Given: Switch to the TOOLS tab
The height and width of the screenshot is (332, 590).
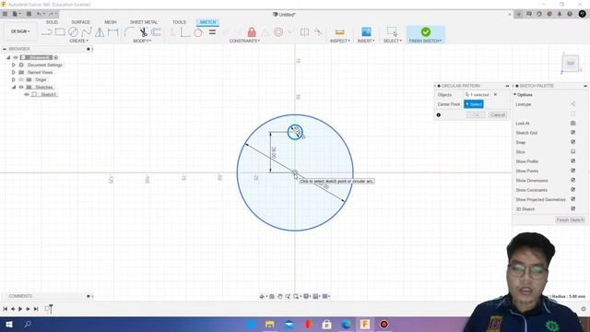Looking at the screenshot, I should 179,22.
